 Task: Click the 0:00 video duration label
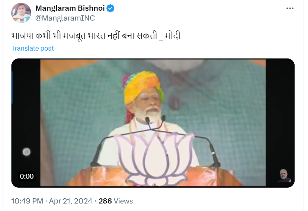coord(27,176)
